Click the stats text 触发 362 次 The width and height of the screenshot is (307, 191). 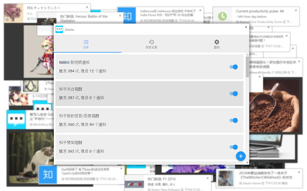point(69,151)
